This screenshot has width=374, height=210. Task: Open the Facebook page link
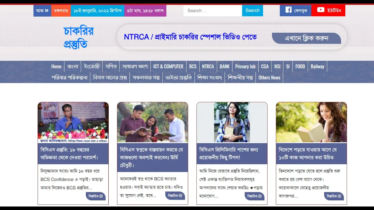295,10
